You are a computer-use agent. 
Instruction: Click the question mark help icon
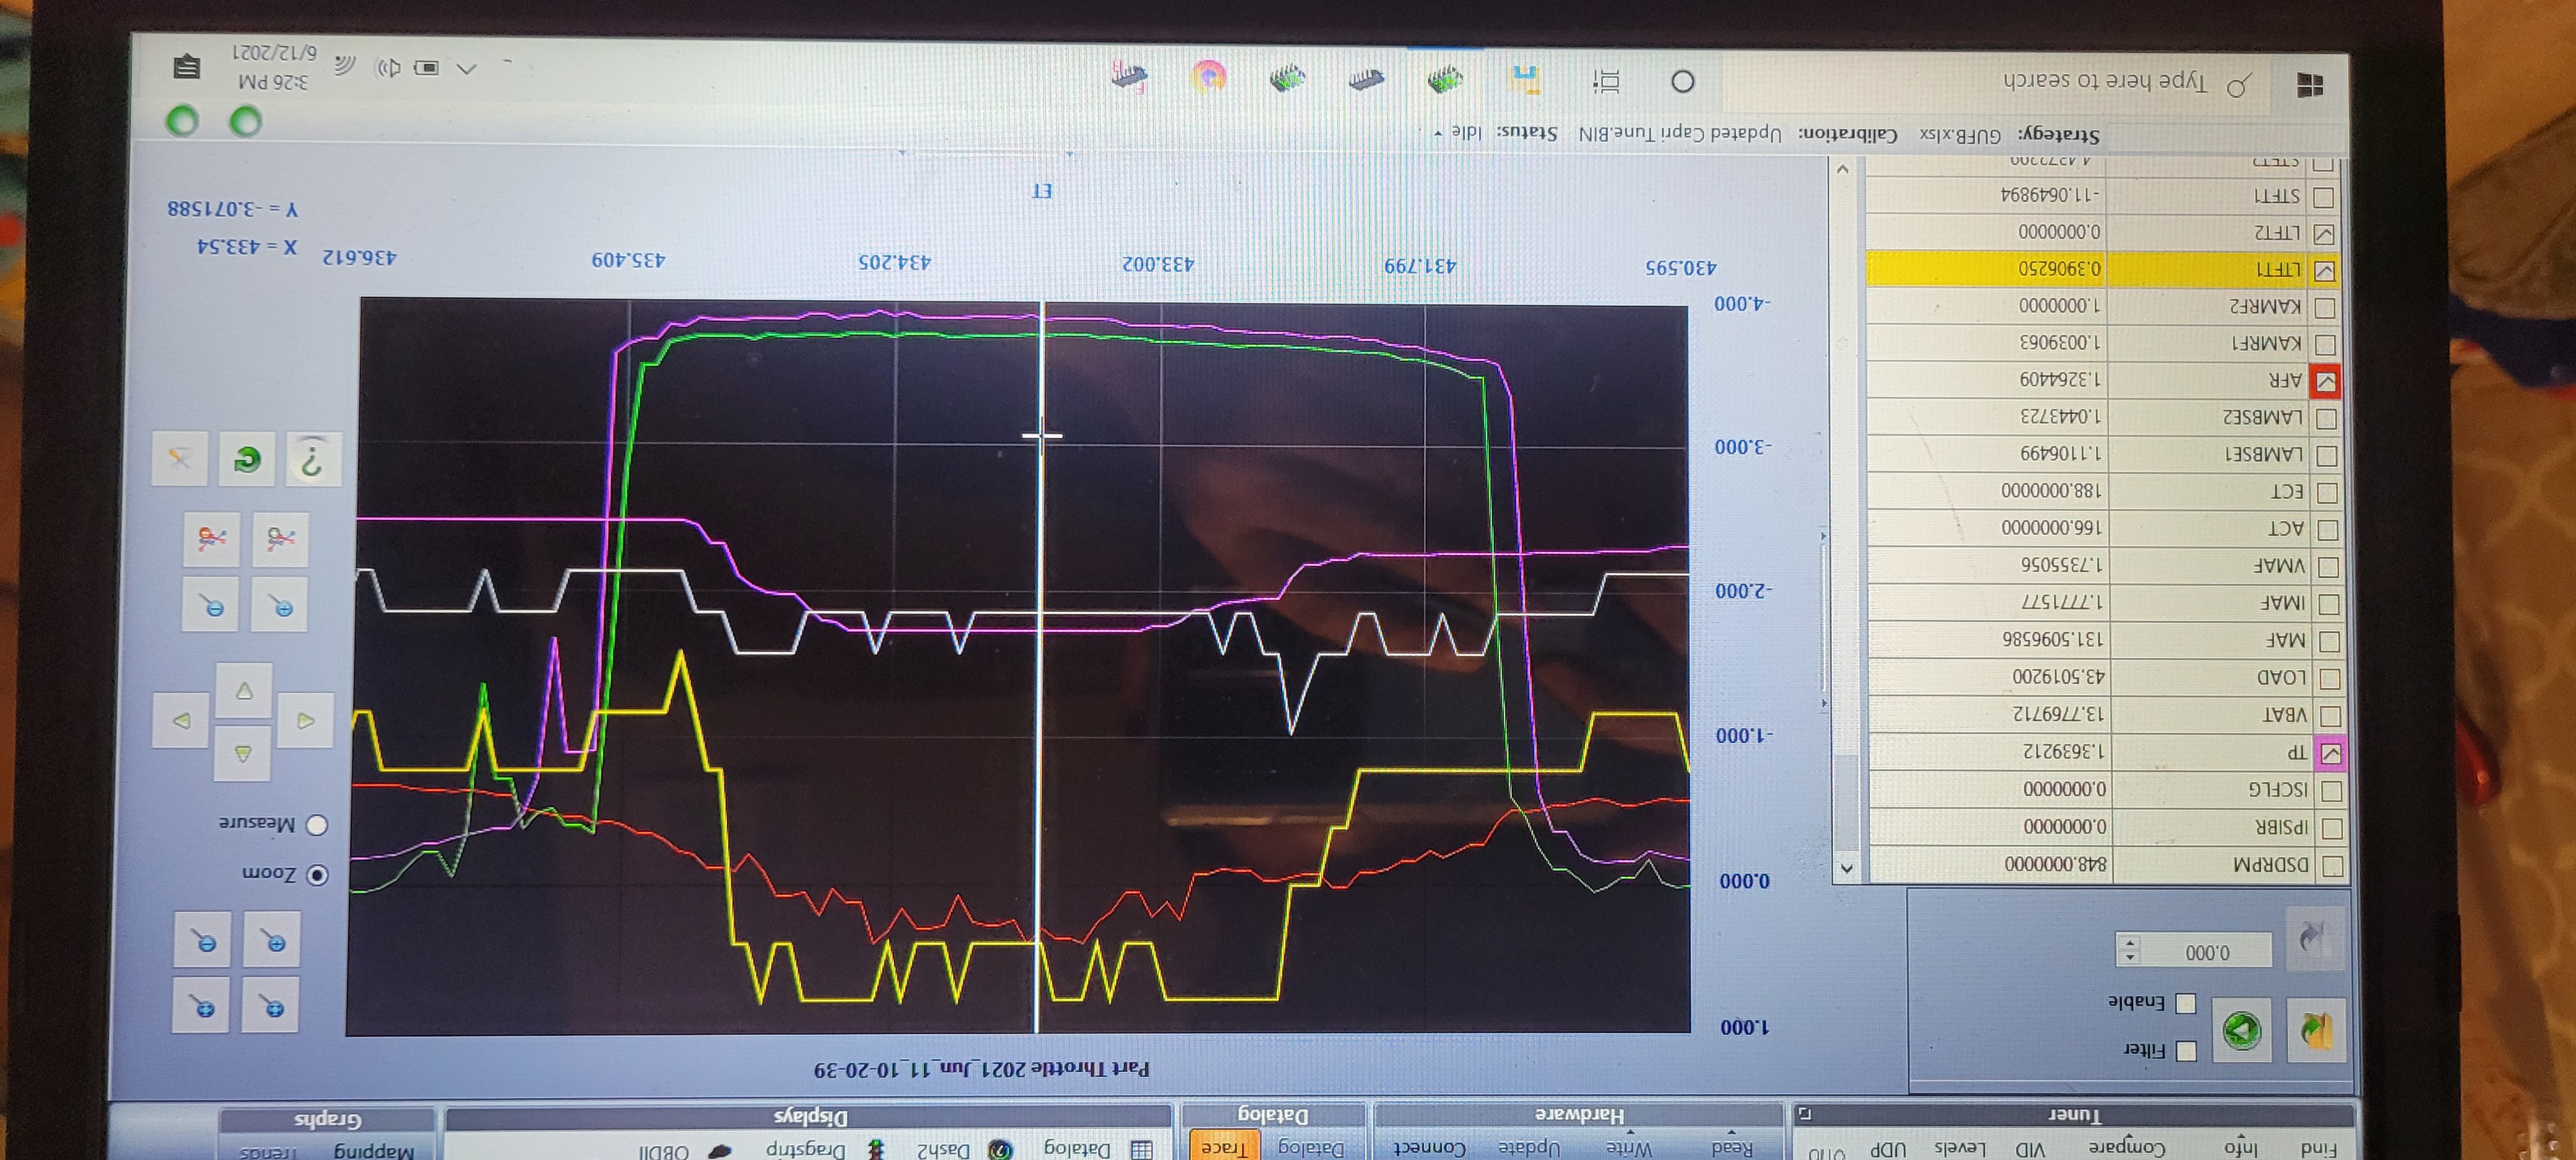313,459
